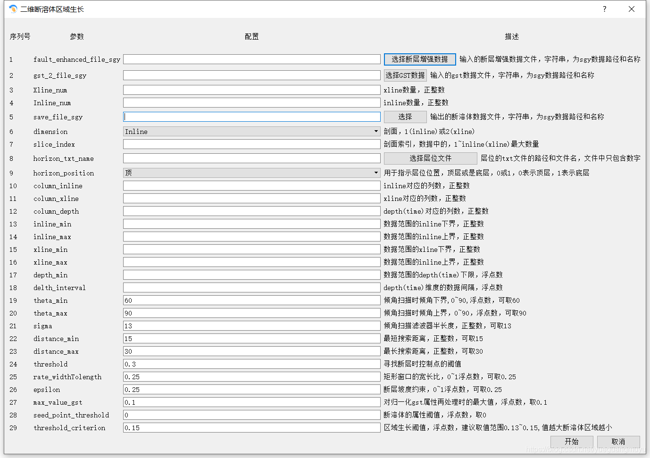Click the 选择断层增强数据 button

(x=420, y=59)
